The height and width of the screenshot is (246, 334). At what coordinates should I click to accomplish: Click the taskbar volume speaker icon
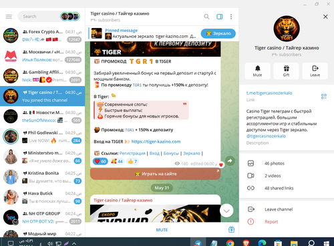point(50,243)
